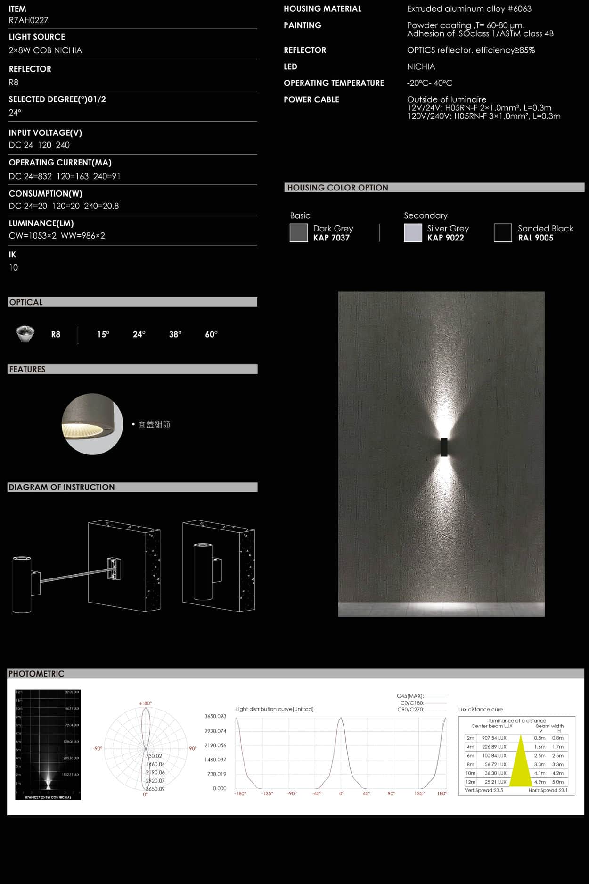Open the circular cover detail thumbnail
Image resolution: width=589 pixels, height=884 pixels.
pyautogui.click(x=92, y=424)
